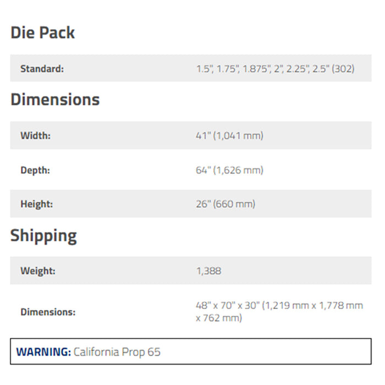The height and width of the screenshot is (385, 385).
Task: Click the Shipping section heading
Action: (43, 236)
